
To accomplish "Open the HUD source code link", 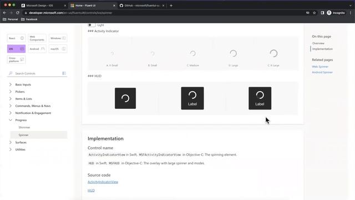I will pyautogui.click(x=91, y=190).
